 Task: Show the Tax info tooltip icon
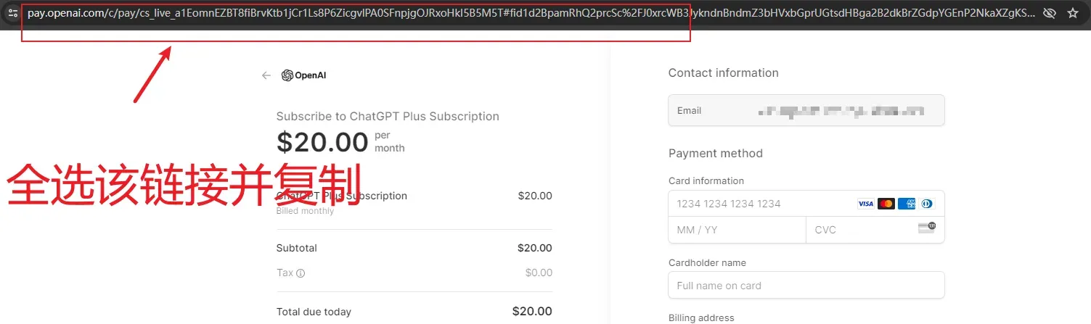pos(301,273)
